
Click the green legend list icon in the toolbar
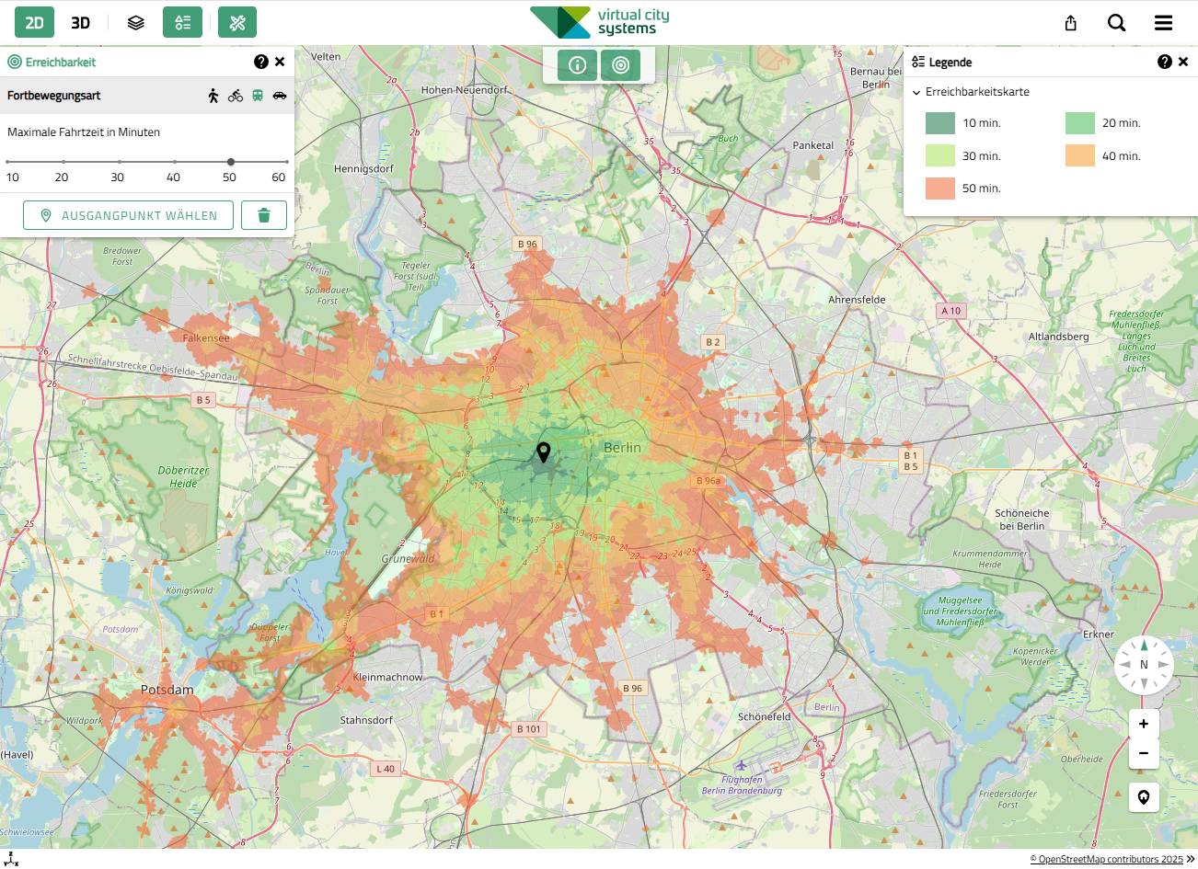[182, 22]
